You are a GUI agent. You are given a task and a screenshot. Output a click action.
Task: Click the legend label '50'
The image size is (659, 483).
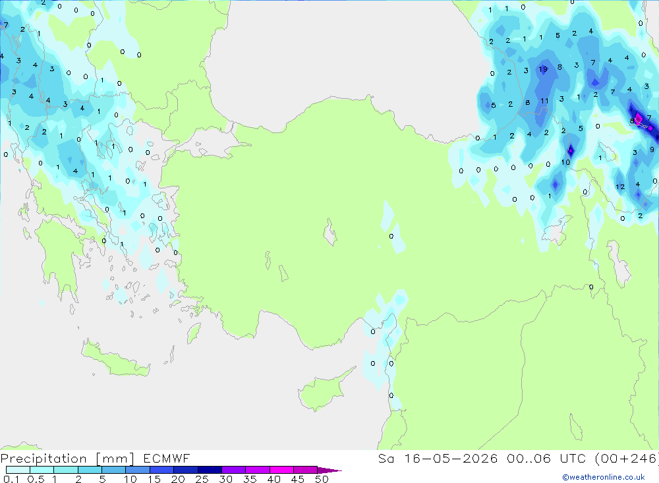[x=322, y=479]
